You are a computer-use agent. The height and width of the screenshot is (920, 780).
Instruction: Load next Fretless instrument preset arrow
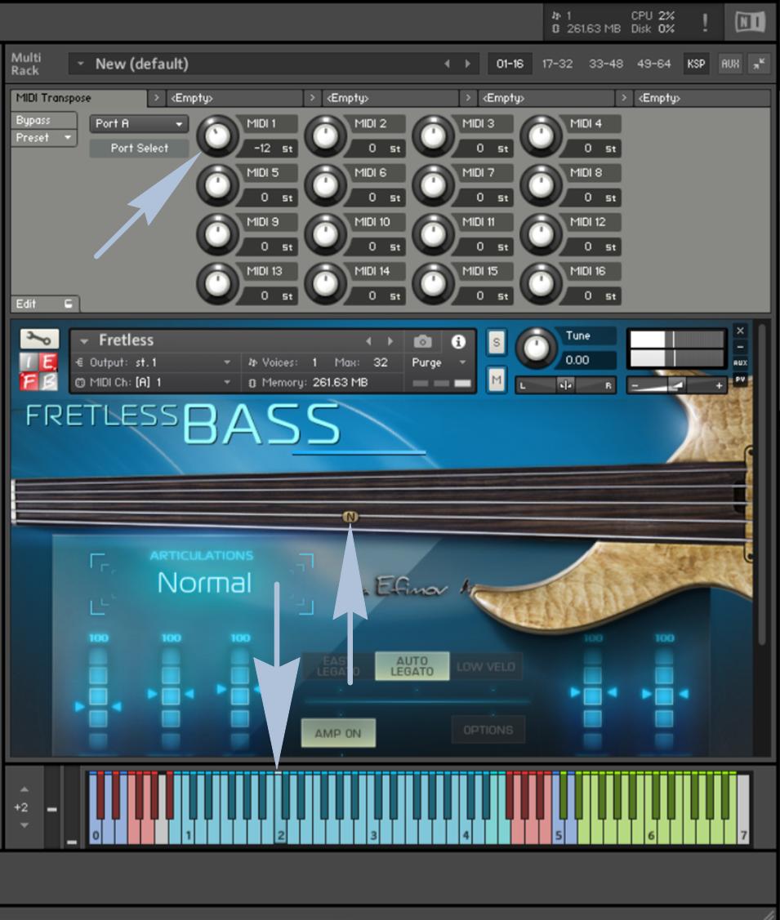pos(390,341)
